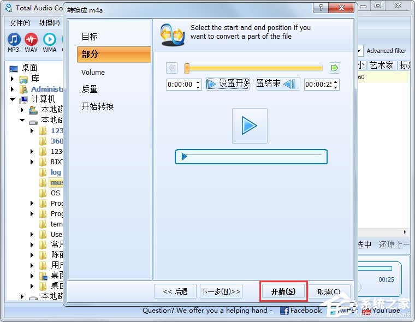Click the Total Audio Converter app icon

point(9,8)
